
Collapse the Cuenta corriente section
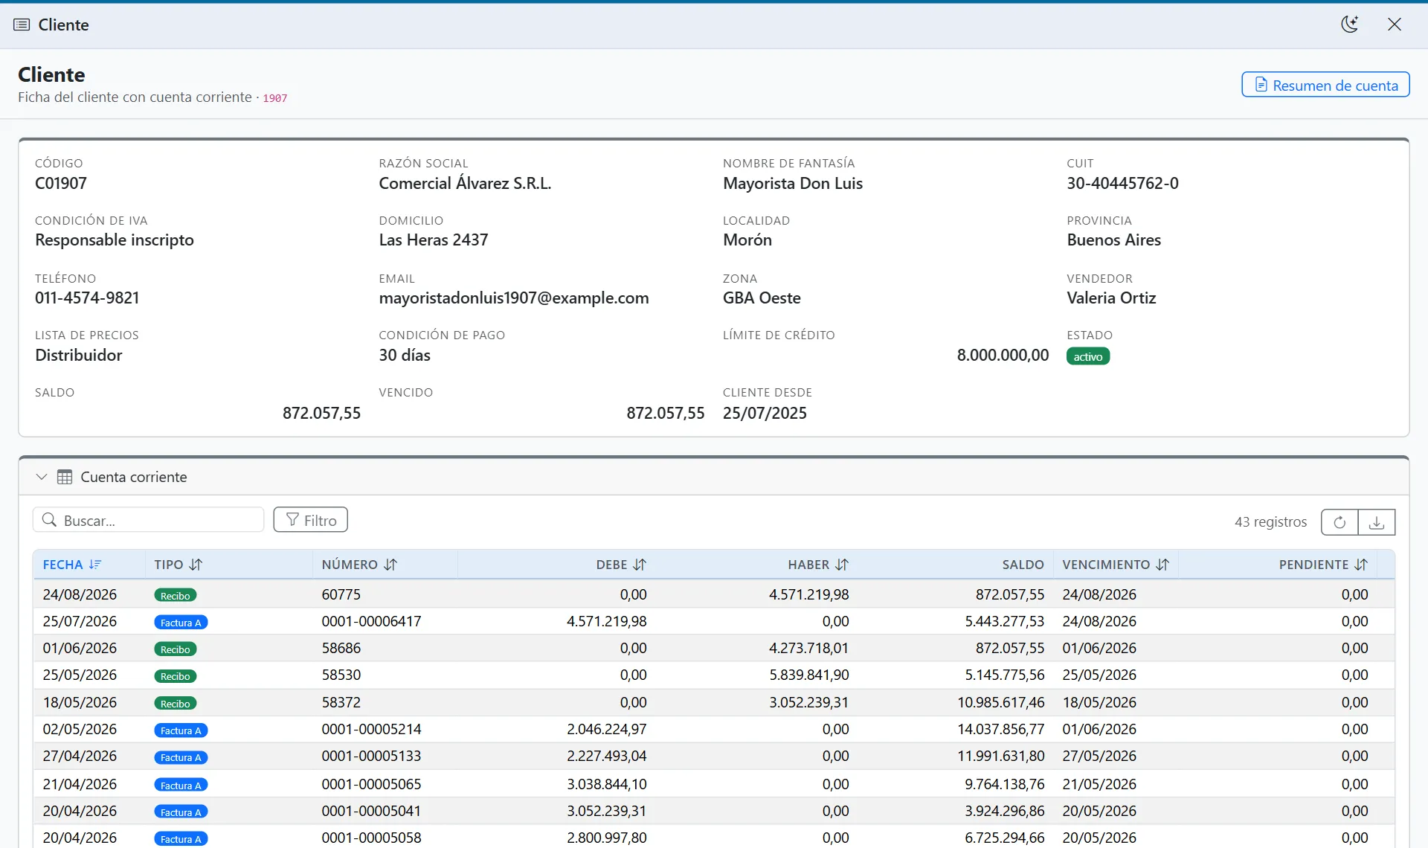(x=42, y=477)
